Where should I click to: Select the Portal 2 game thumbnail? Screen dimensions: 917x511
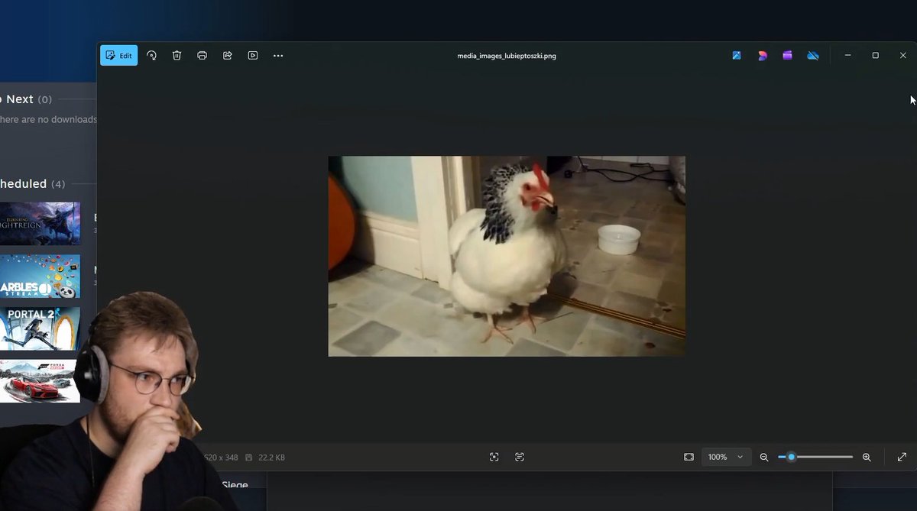(40, 328)
